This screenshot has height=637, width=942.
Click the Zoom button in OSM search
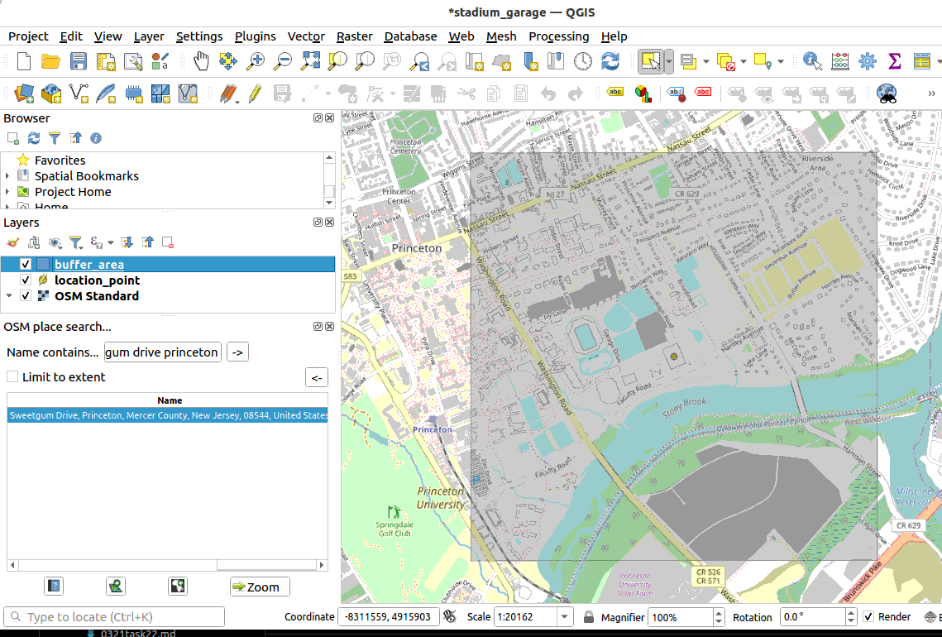[260, 587]
